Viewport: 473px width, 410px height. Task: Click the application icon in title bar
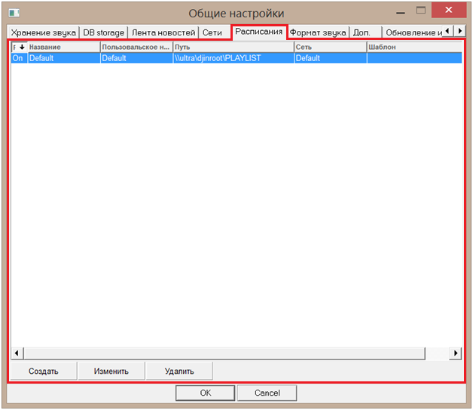(14, 12)
